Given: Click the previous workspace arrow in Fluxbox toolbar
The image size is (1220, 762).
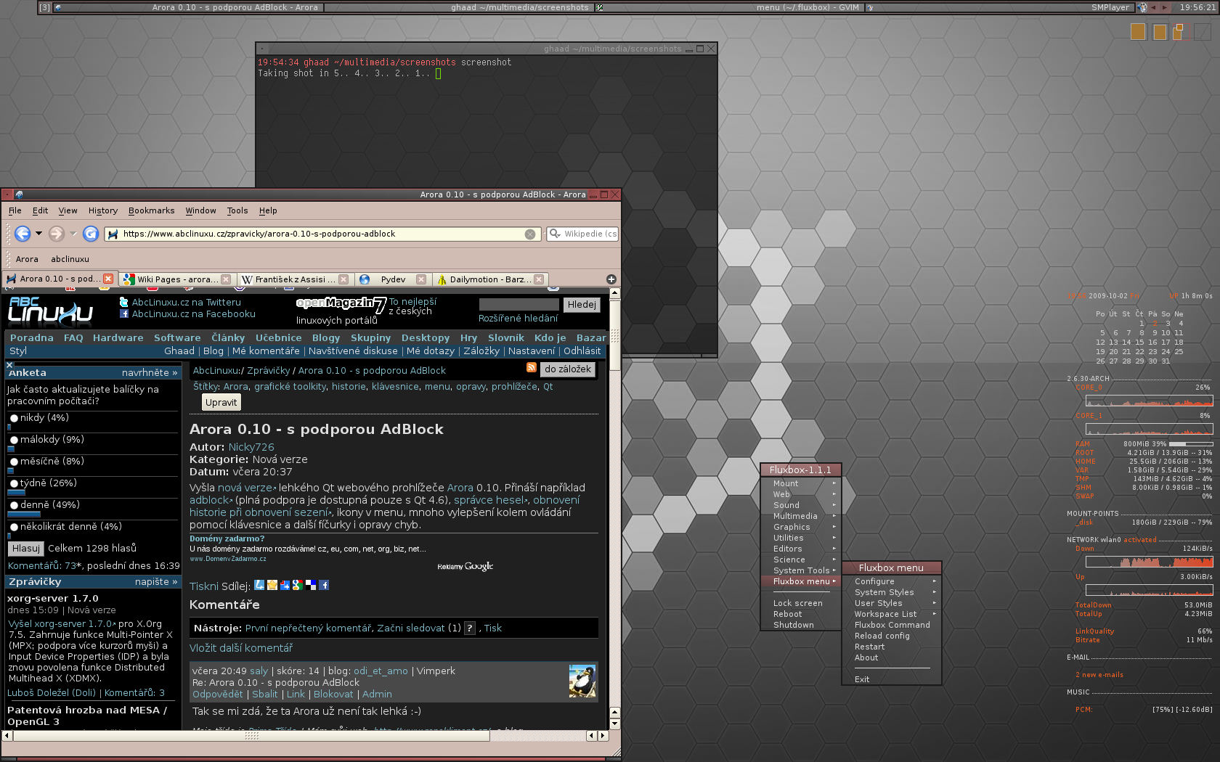Looking at the screenshot, I should pyautogui.click(x=1153, y=7).
